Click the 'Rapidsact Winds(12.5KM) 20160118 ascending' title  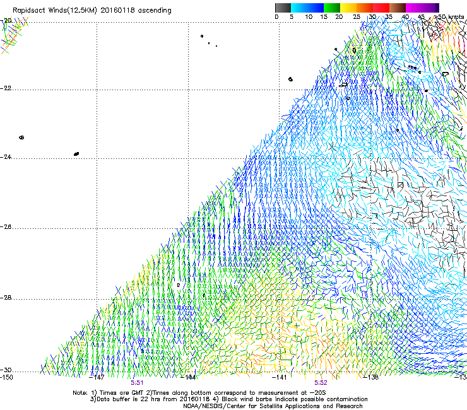(x=92, y=11)
